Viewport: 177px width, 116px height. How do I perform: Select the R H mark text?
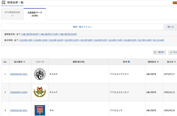point(52,110)
